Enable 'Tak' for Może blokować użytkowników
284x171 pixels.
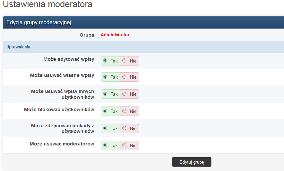point(106,111)
